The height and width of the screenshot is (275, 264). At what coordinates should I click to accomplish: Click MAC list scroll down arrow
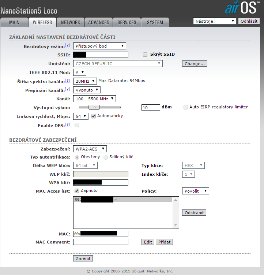(x=176, y=225)
